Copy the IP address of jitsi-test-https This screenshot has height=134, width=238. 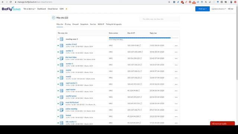tap(141, 58)
